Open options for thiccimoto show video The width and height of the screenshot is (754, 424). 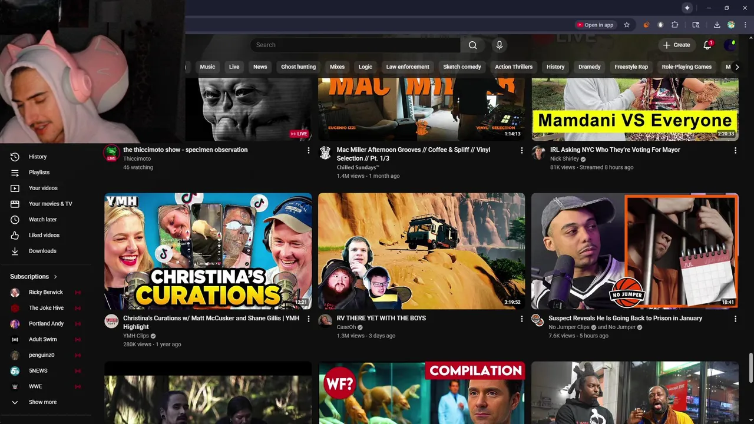click(x=308, y=151)
